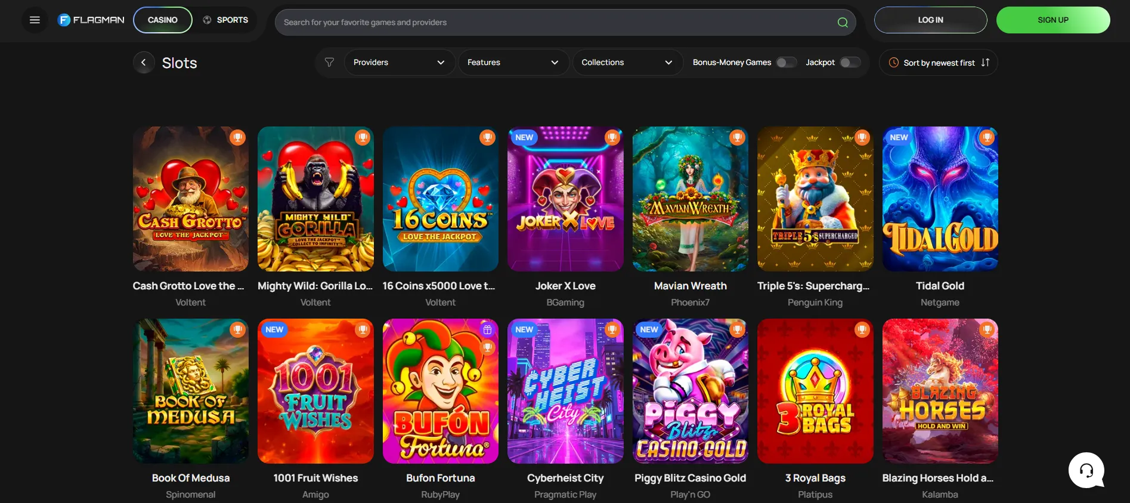Click the trophy badge on Cash Grotto

(238, 138)
